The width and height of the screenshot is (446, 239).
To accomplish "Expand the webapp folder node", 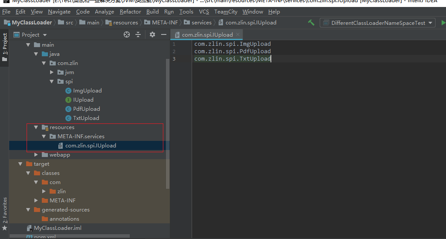I will 36,155.
